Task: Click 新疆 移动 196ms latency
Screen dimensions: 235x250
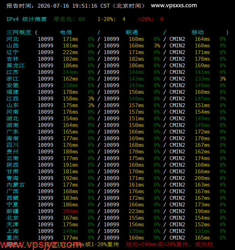Action: [x=202, y=211]
